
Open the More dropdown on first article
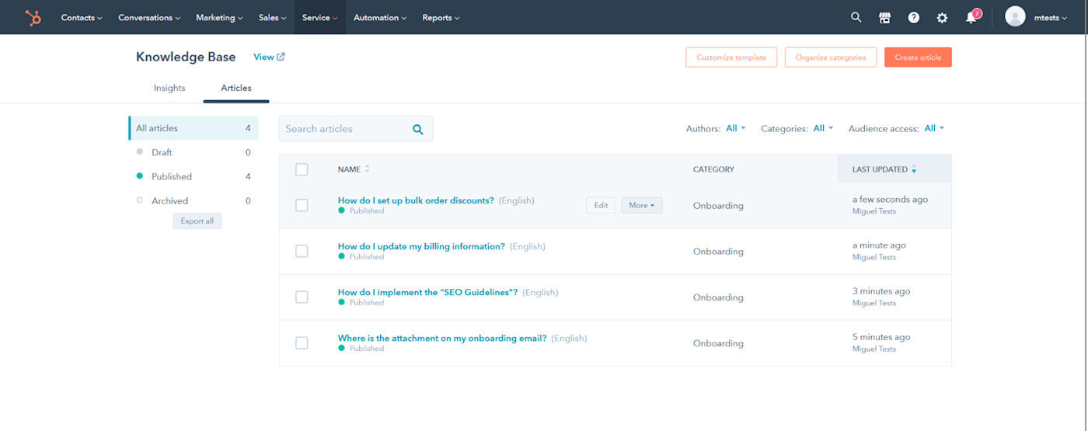point(641,205)
